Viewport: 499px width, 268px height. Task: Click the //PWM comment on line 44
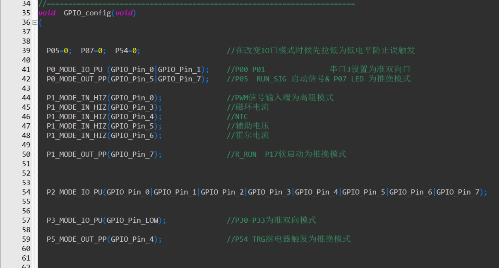click(x=280, y=98)
